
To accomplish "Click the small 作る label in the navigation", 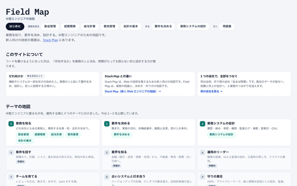I will 147,27.
